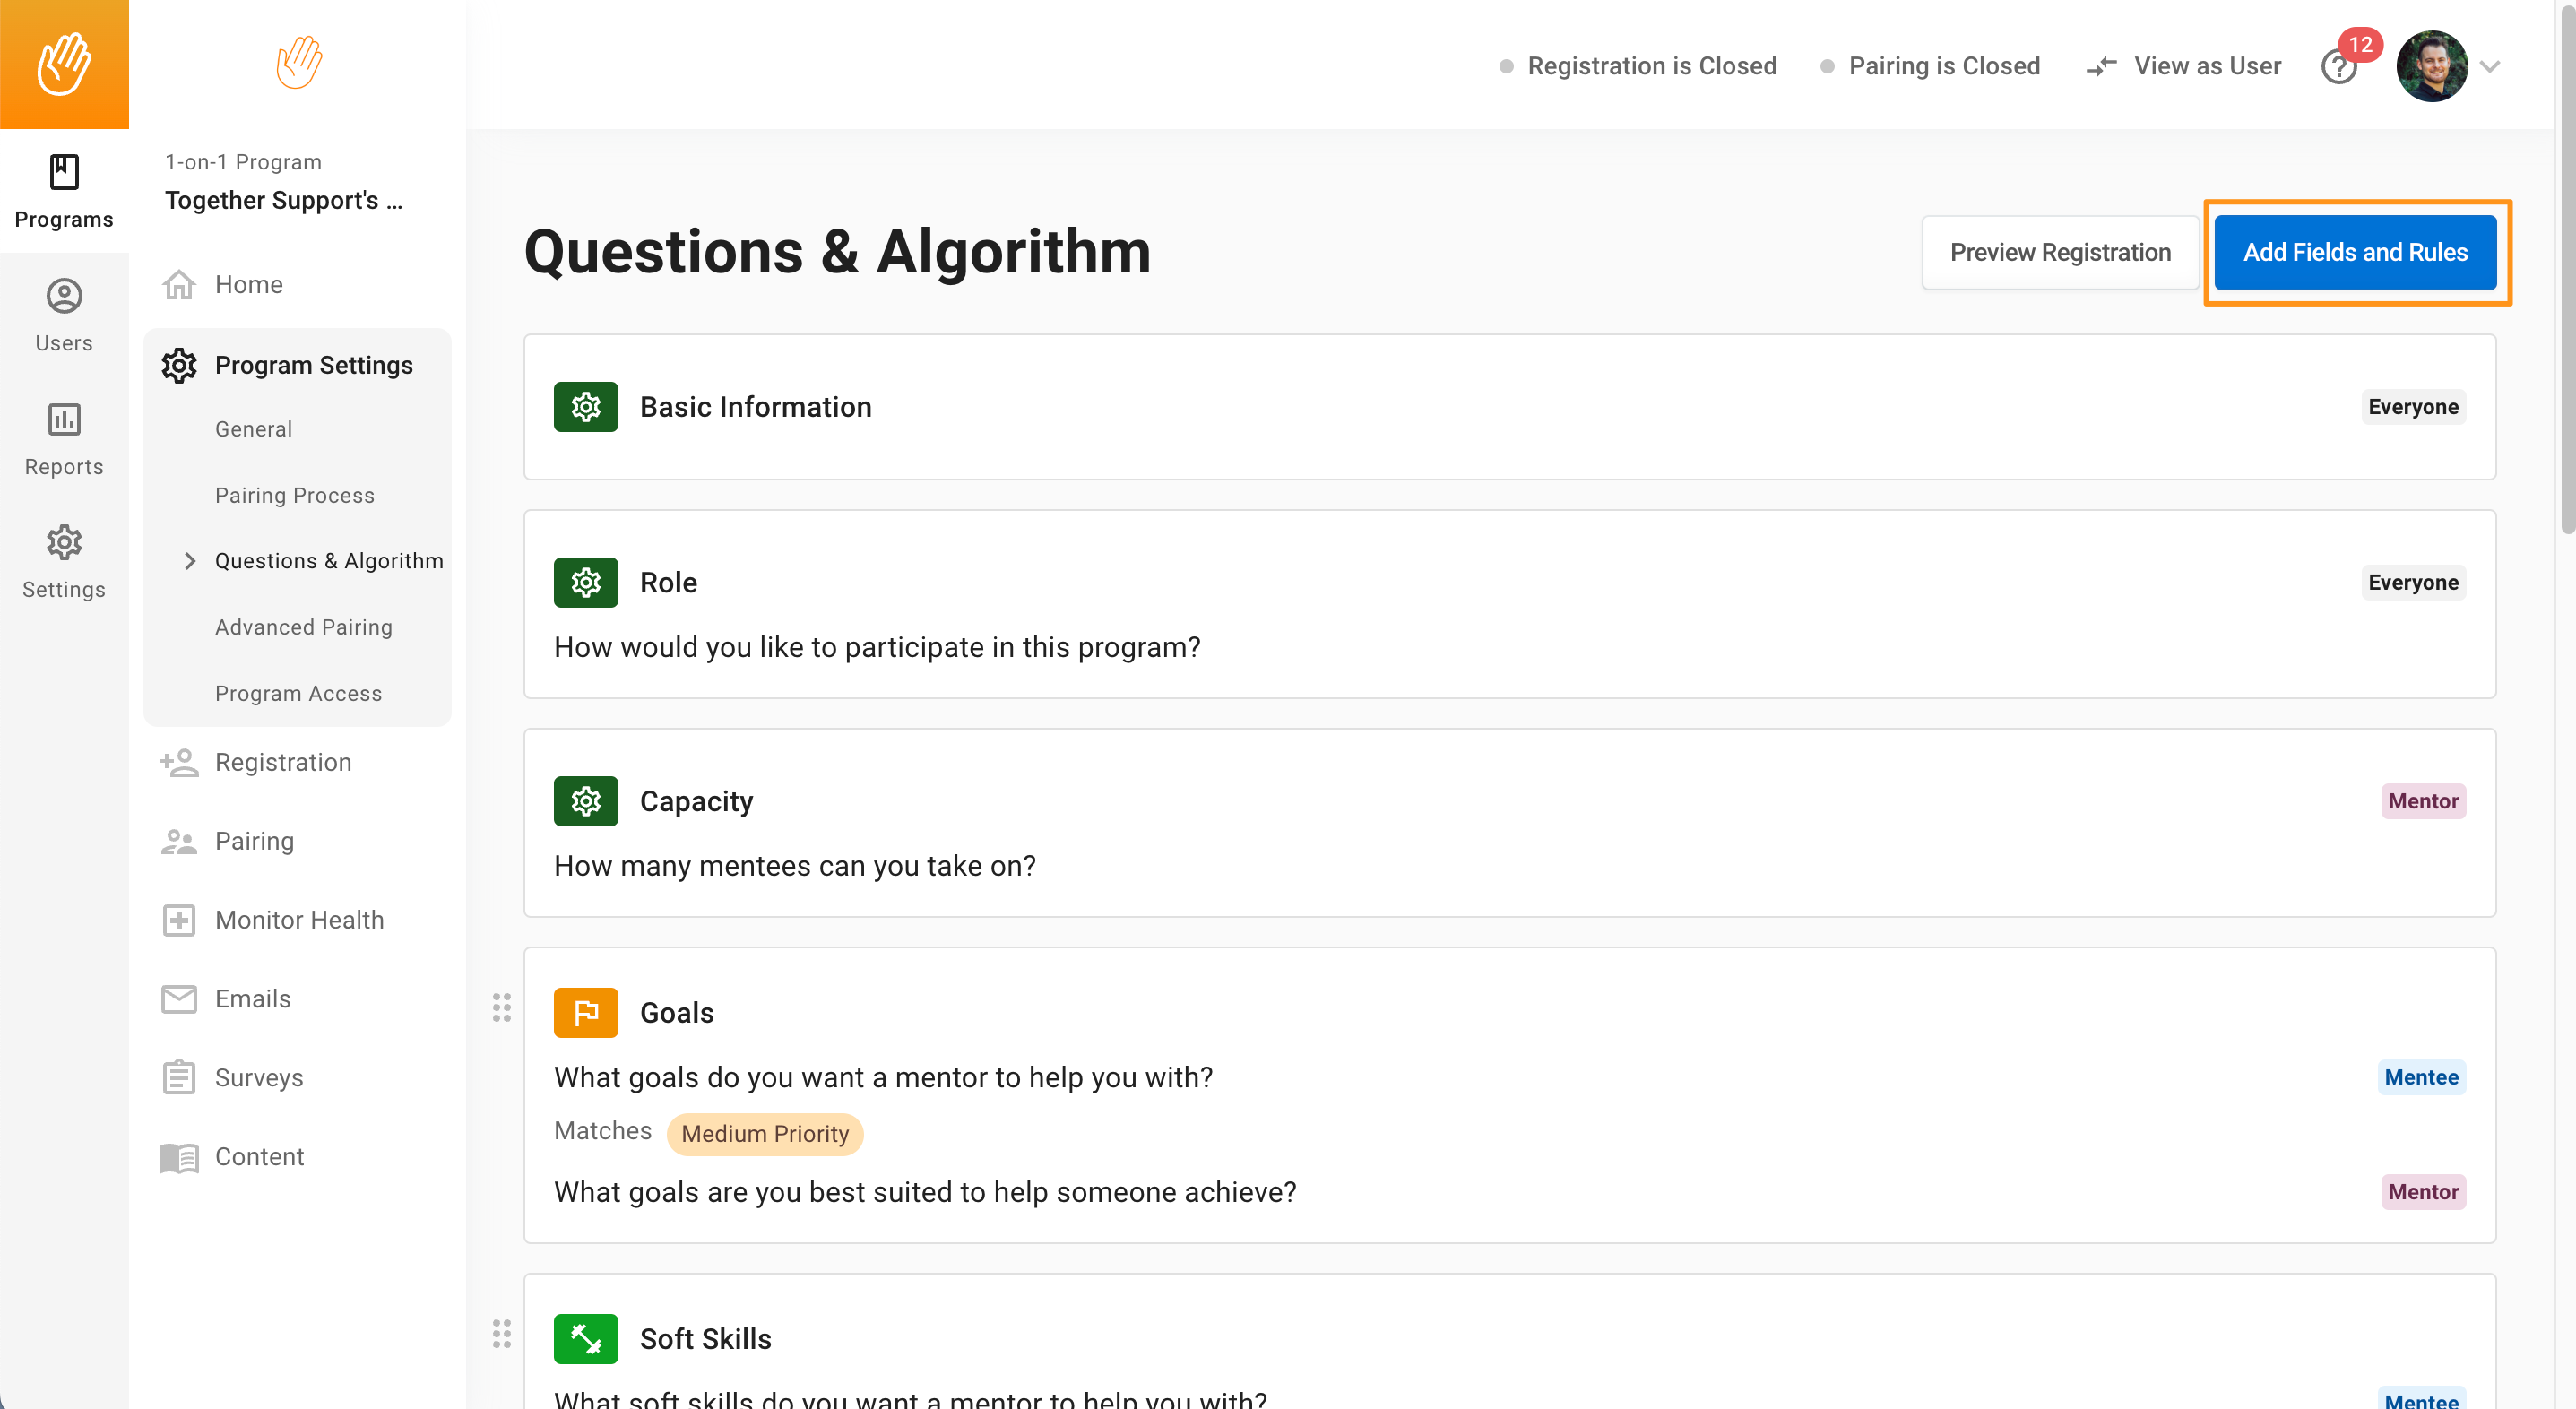Click the Capacity green gear icon
The height and width of the screenshot is (1409, 2576).
tap(586, 801)
